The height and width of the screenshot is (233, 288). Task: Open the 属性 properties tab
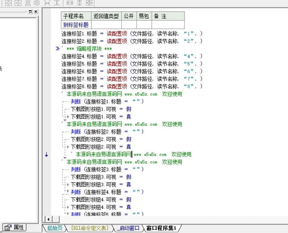pos(14,228)
